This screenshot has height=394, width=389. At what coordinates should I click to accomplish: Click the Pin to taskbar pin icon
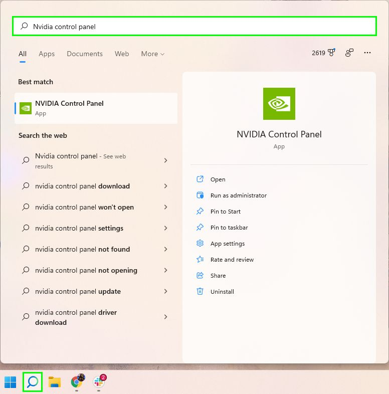(x=200, y=228)
